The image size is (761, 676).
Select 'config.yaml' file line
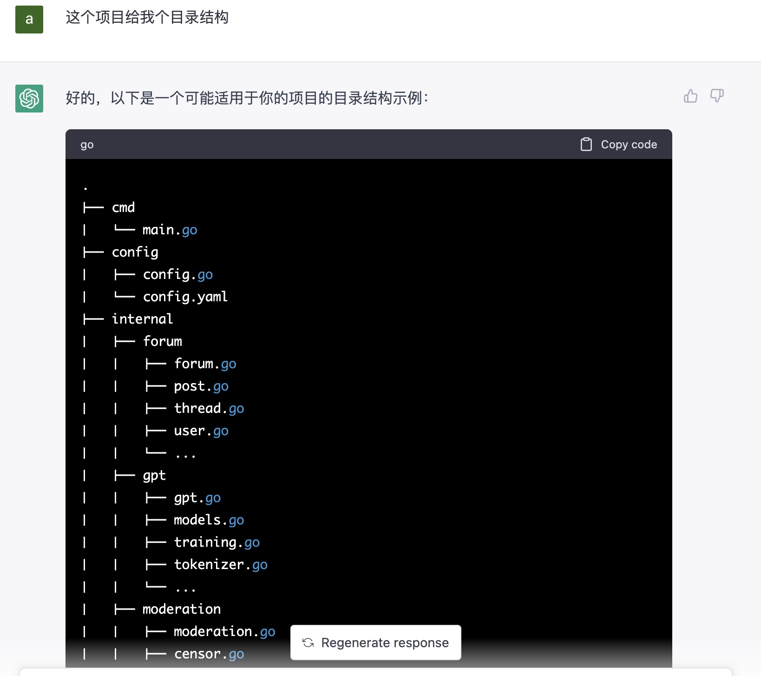(185, 297)
